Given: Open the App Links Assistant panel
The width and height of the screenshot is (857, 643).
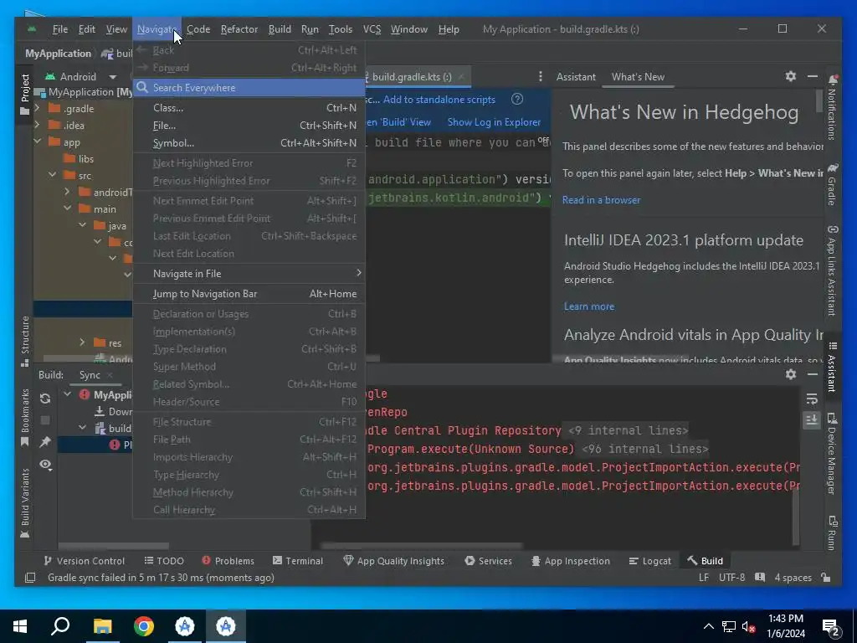Looking at the screenshot, I should click(832, 270).
